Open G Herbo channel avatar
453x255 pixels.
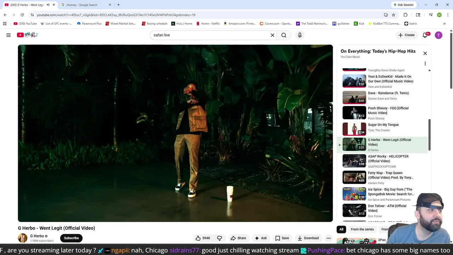23,238
